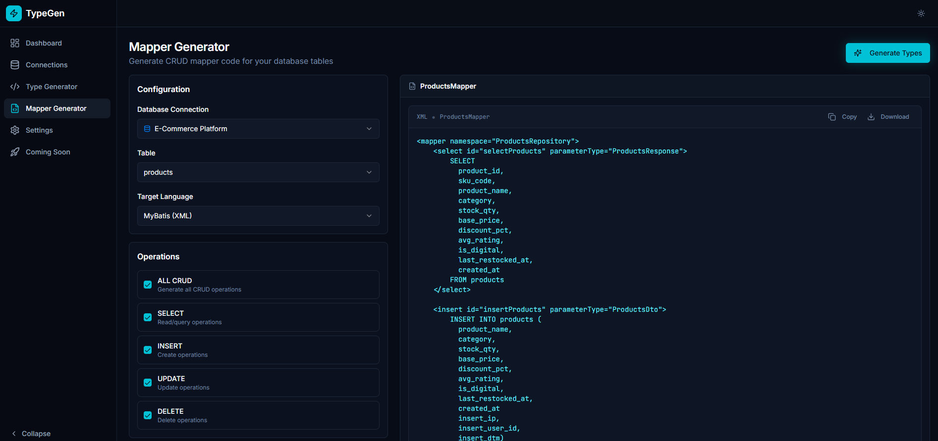Click the file icon beside ProductsMapper title
The width and height of the screenshot is (938, 441).
pos(412,86)
